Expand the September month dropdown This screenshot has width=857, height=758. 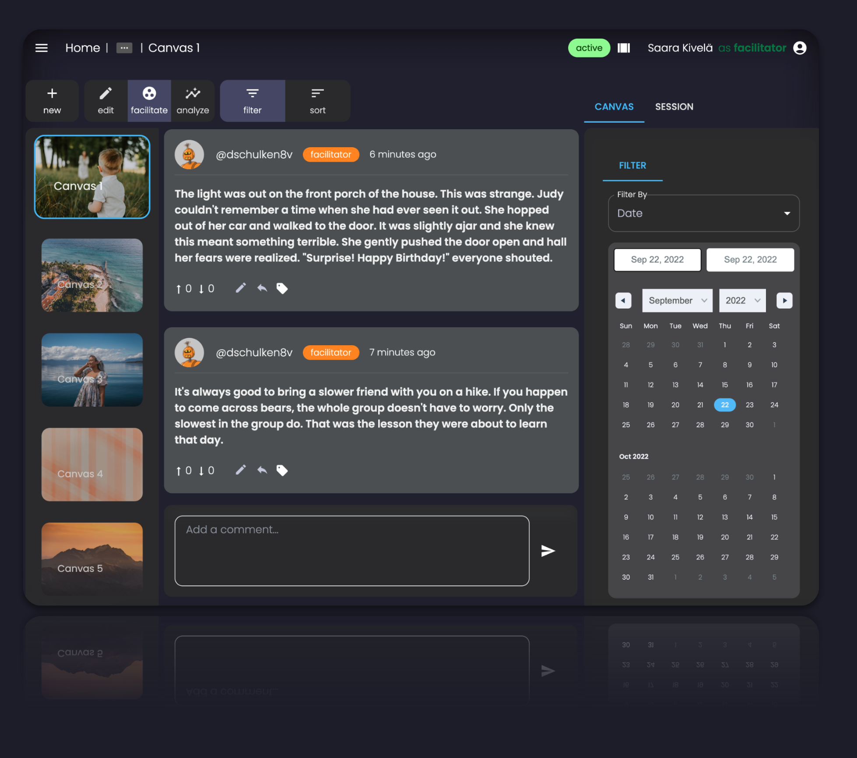[x=677, y=301]
